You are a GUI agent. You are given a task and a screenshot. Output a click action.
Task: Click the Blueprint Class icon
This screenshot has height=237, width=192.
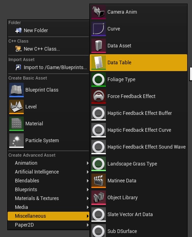coord(17,90)
